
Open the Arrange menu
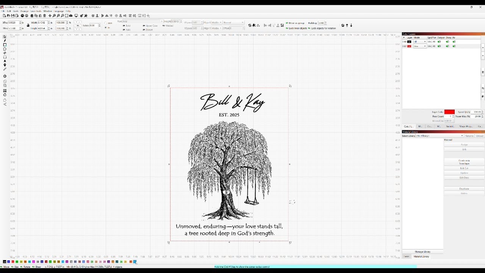pyautogui.click(x=24, y=11)
